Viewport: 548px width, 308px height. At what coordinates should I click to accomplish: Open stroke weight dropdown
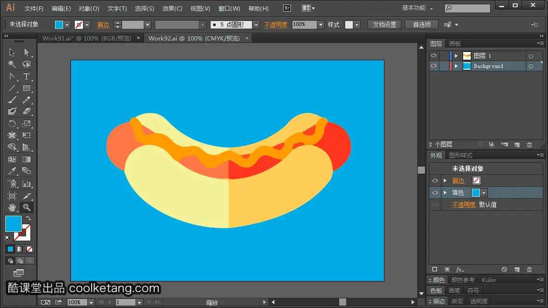(148, 25)
